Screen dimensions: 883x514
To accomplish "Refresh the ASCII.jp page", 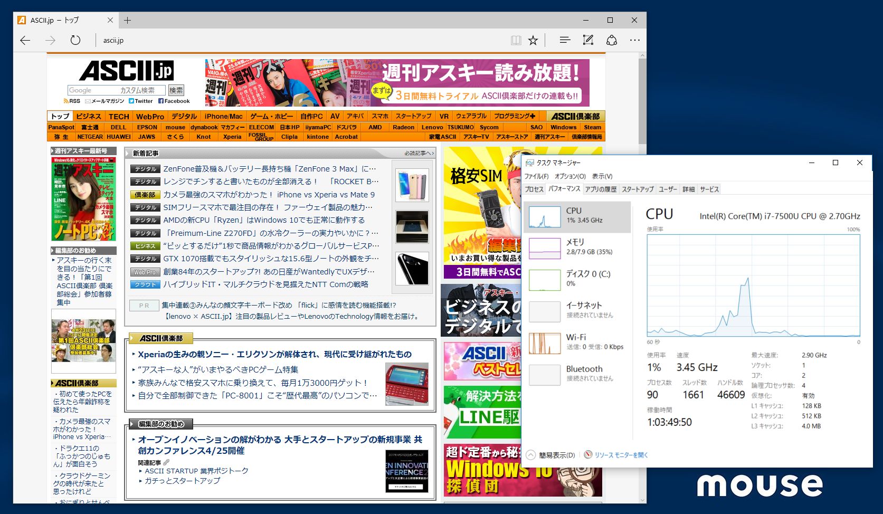I will point(75,40).
